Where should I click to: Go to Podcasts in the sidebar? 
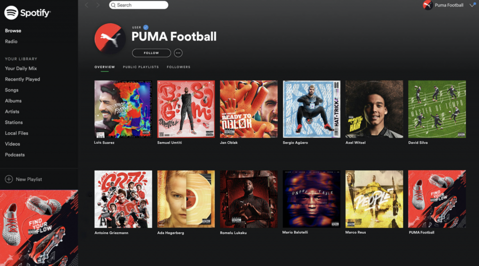point(15,155)
